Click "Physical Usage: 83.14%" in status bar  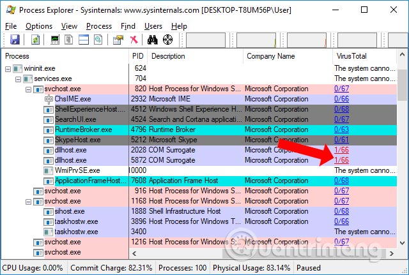(251, 268)
